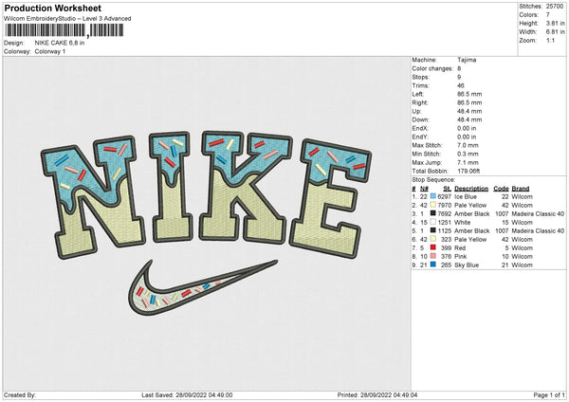Viewport: 569px width, 402px height.
Task: Click the EndY value '0.00 in'
Action: tap(467, 137)
